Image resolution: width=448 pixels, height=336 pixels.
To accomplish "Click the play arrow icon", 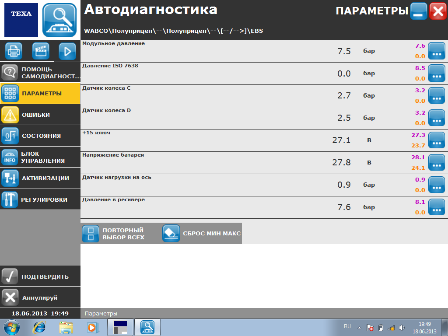I will tap(67, 51).
